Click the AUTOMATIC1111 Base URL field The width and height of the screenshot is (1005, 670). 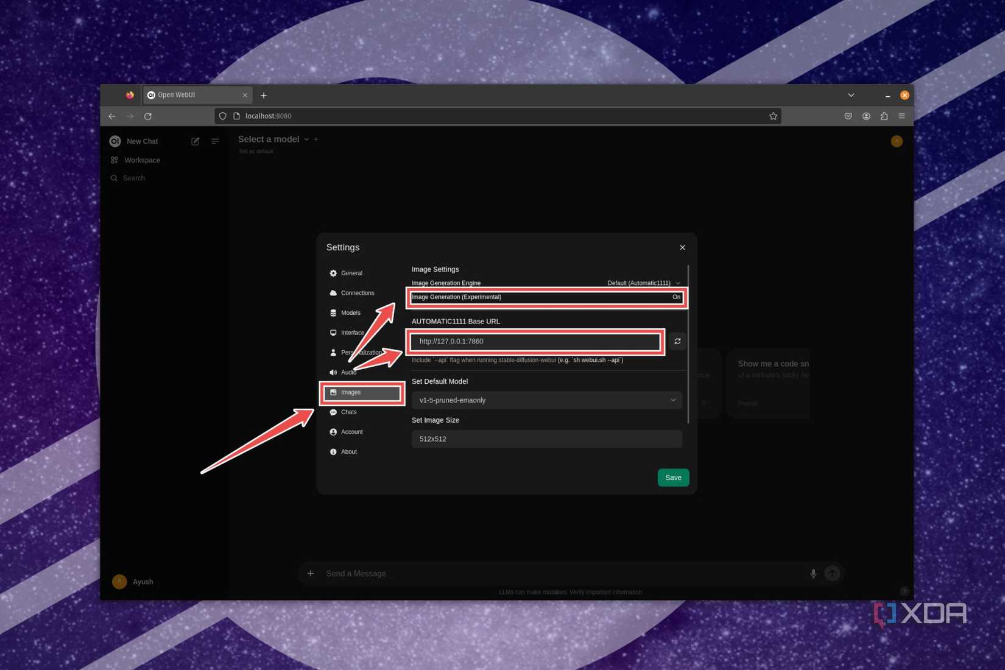click(x=535, y=342)
